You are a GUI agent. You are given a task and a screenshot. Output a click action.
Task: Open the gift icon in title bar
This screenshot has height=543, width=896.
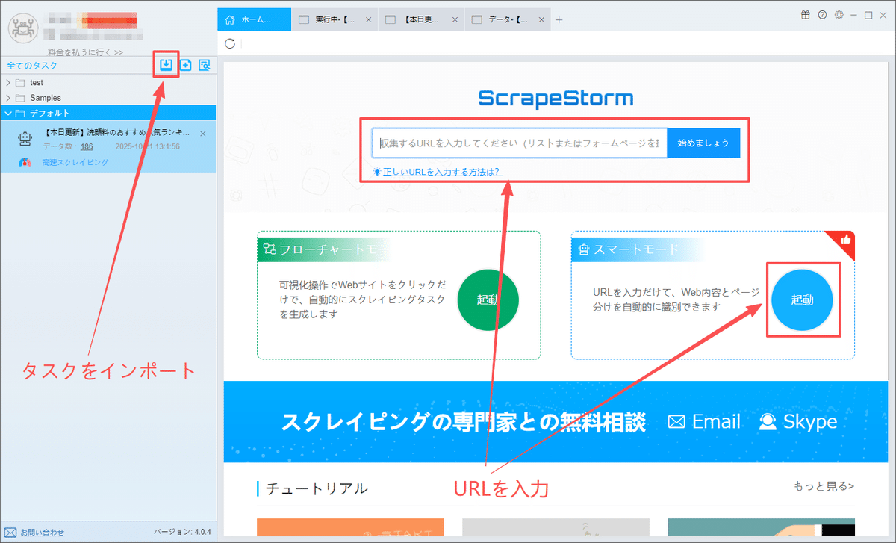(x=805, y=14)
